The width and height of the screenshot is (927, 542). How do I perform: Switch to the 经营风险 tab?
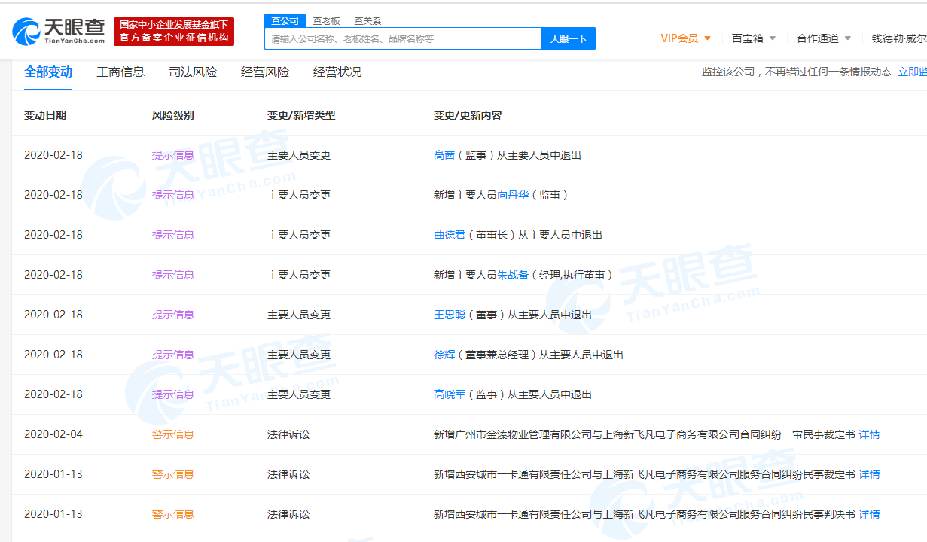265,72
